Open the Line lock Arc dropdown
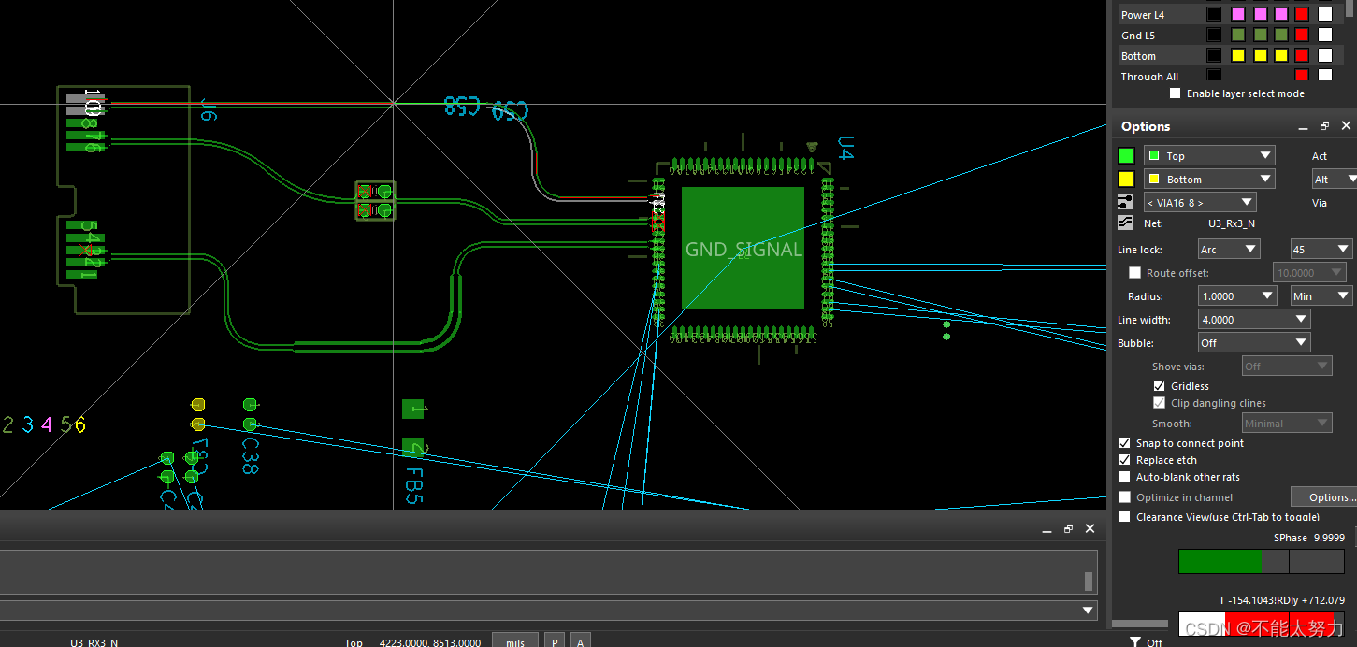Viewport: 1357px width, 647px height. point(1229,249)
